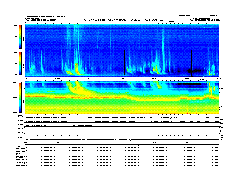Click the 04:00 tick label below the line plots
The height and width of the screenshot is (183, 236).
[x=58, y=142]
